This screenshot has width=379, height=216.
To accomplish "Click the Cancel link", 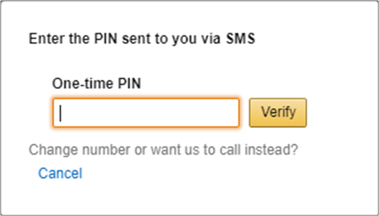I will click(x=60, y=173).
